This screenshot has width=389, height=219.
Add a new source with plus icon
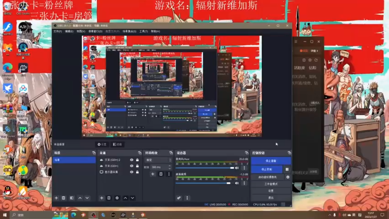coord(102,198)
